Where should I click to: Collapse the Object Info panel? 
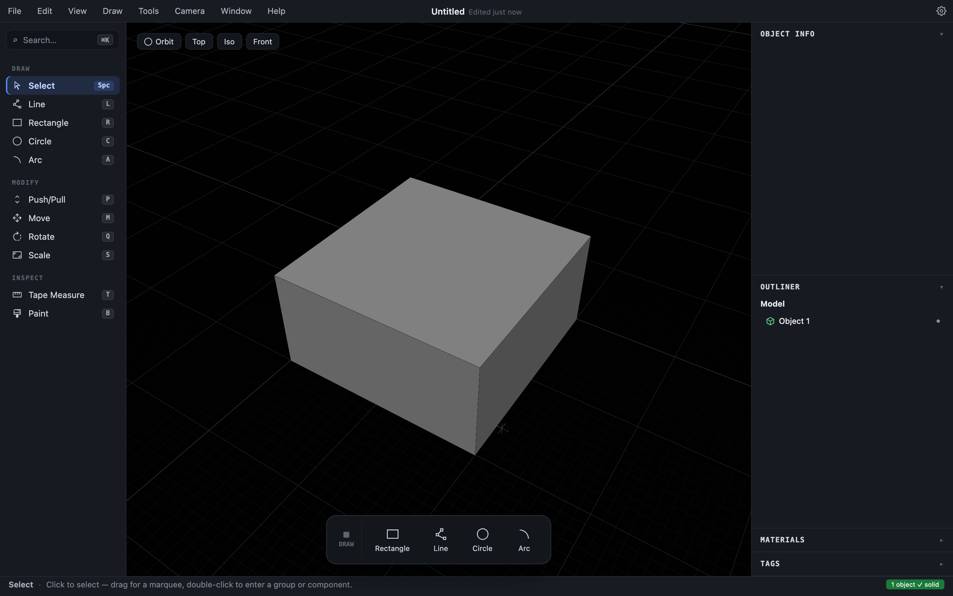pyautogui.click(x=941, y=34)
